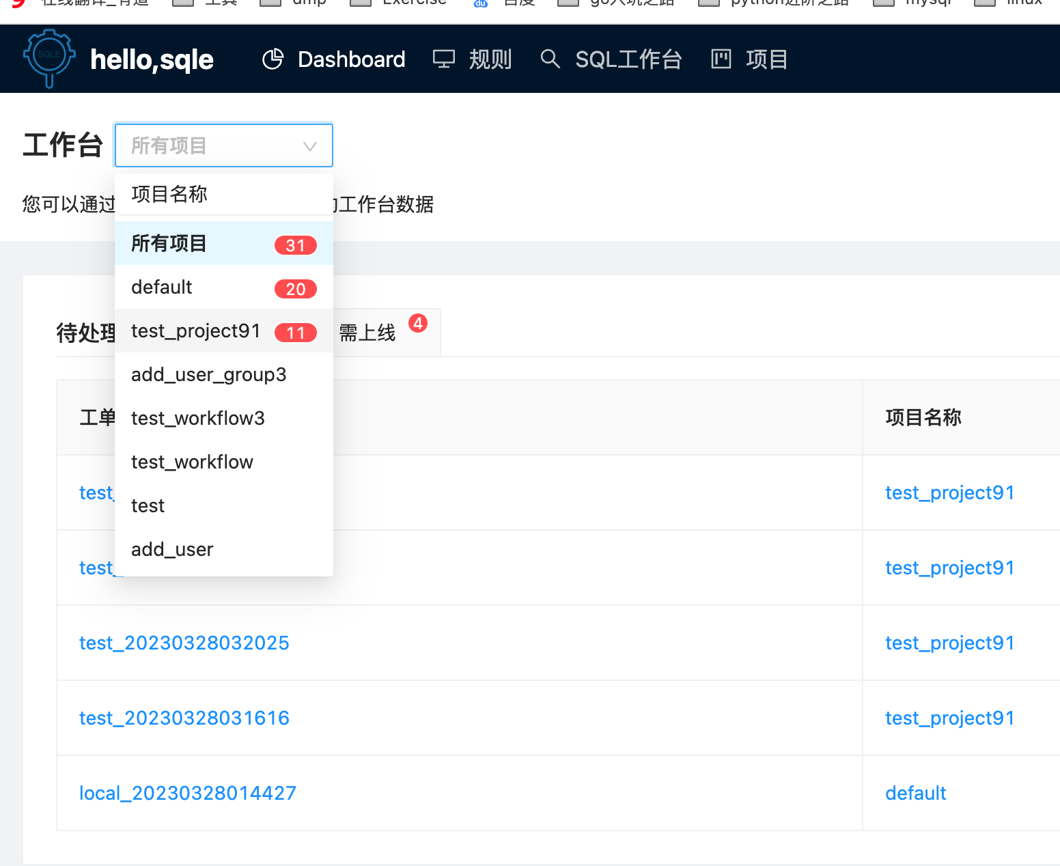Click the linux bookmark folder icon
Viewport: 1060px width, 866px height.
point(985,3)
